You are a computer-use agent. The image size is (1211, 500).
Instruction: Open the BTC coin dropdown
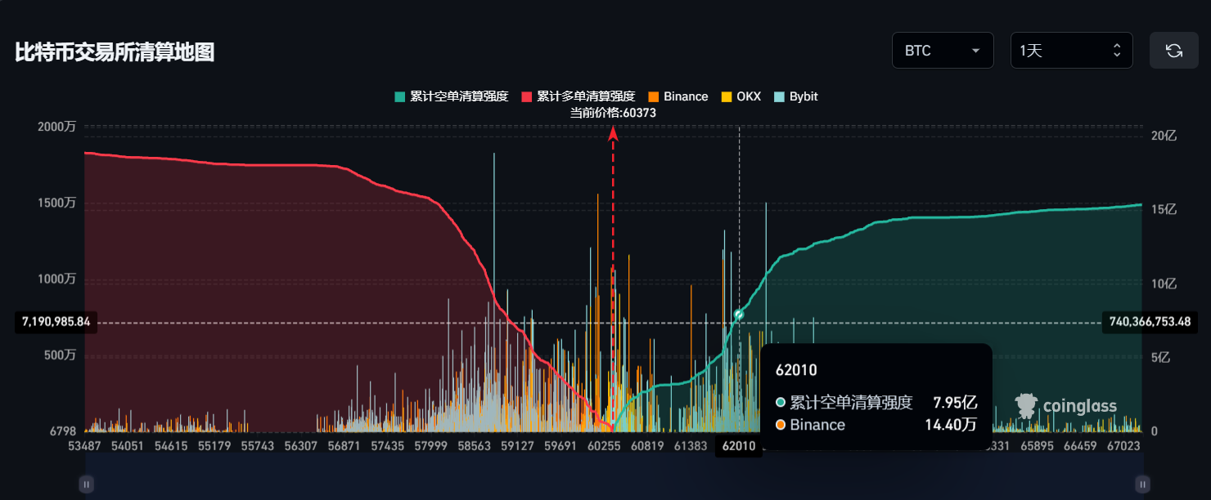[943, 51]
